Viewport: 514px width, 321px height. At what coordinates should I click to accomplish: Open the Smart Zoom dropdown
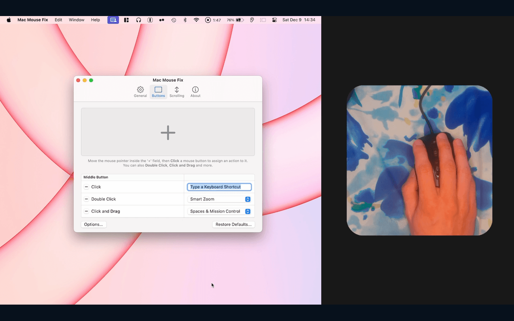[x=219, y=199]
